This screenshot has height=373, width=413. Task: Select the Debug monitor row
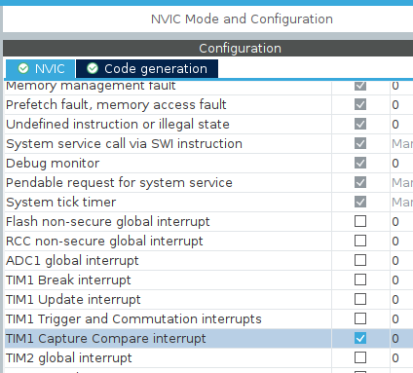point(208,163)
